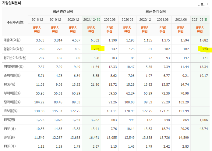Select the 순이익률(%) row label

[12, 75]
